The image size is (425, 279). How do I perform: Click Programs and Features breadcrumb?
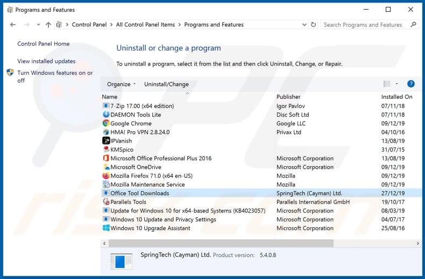[214, 25]
